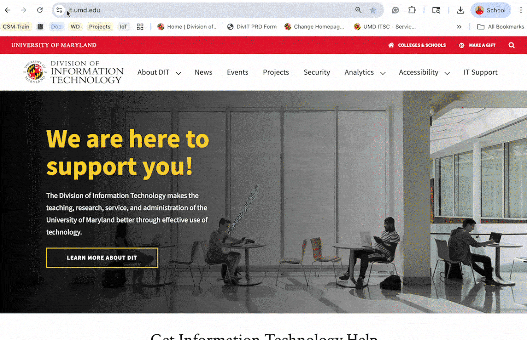View site information icon in address bar
Viewport: 527px width, 340px height.
59,10
